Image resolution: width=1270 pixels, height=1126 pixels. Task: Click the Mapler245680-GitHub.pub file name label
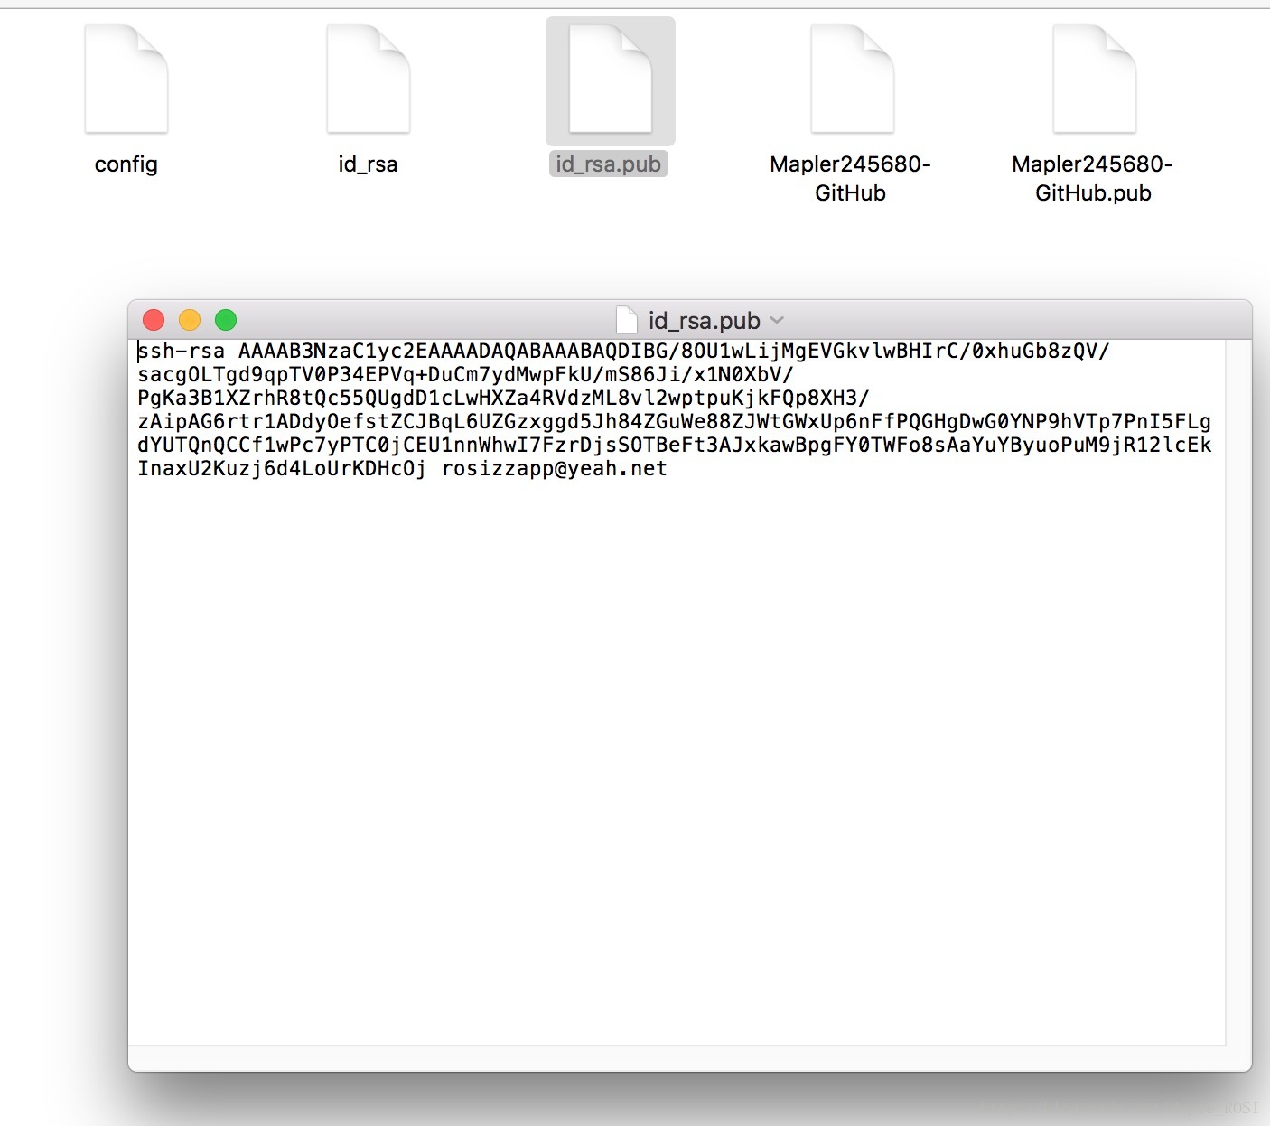(1093, 178)
